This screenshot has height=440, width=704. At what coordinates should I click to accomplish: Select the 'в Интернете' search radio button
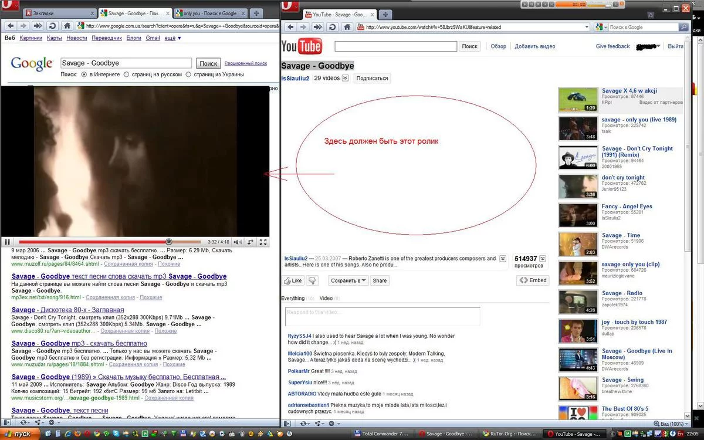(x=84, y=75)
